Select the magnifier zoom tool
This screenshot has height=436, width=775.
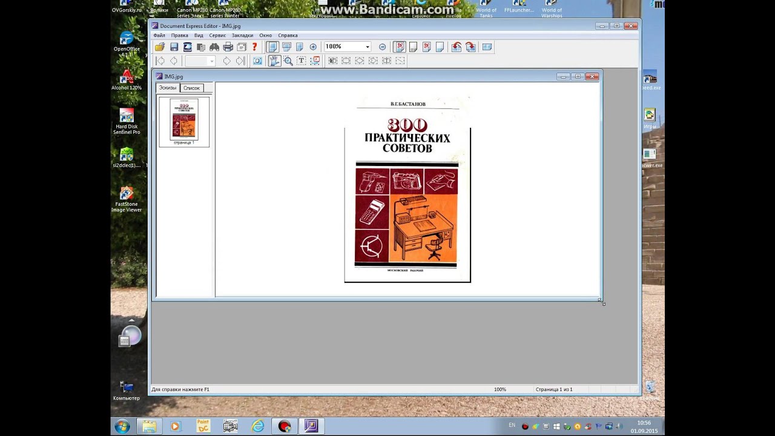[288, 61]
